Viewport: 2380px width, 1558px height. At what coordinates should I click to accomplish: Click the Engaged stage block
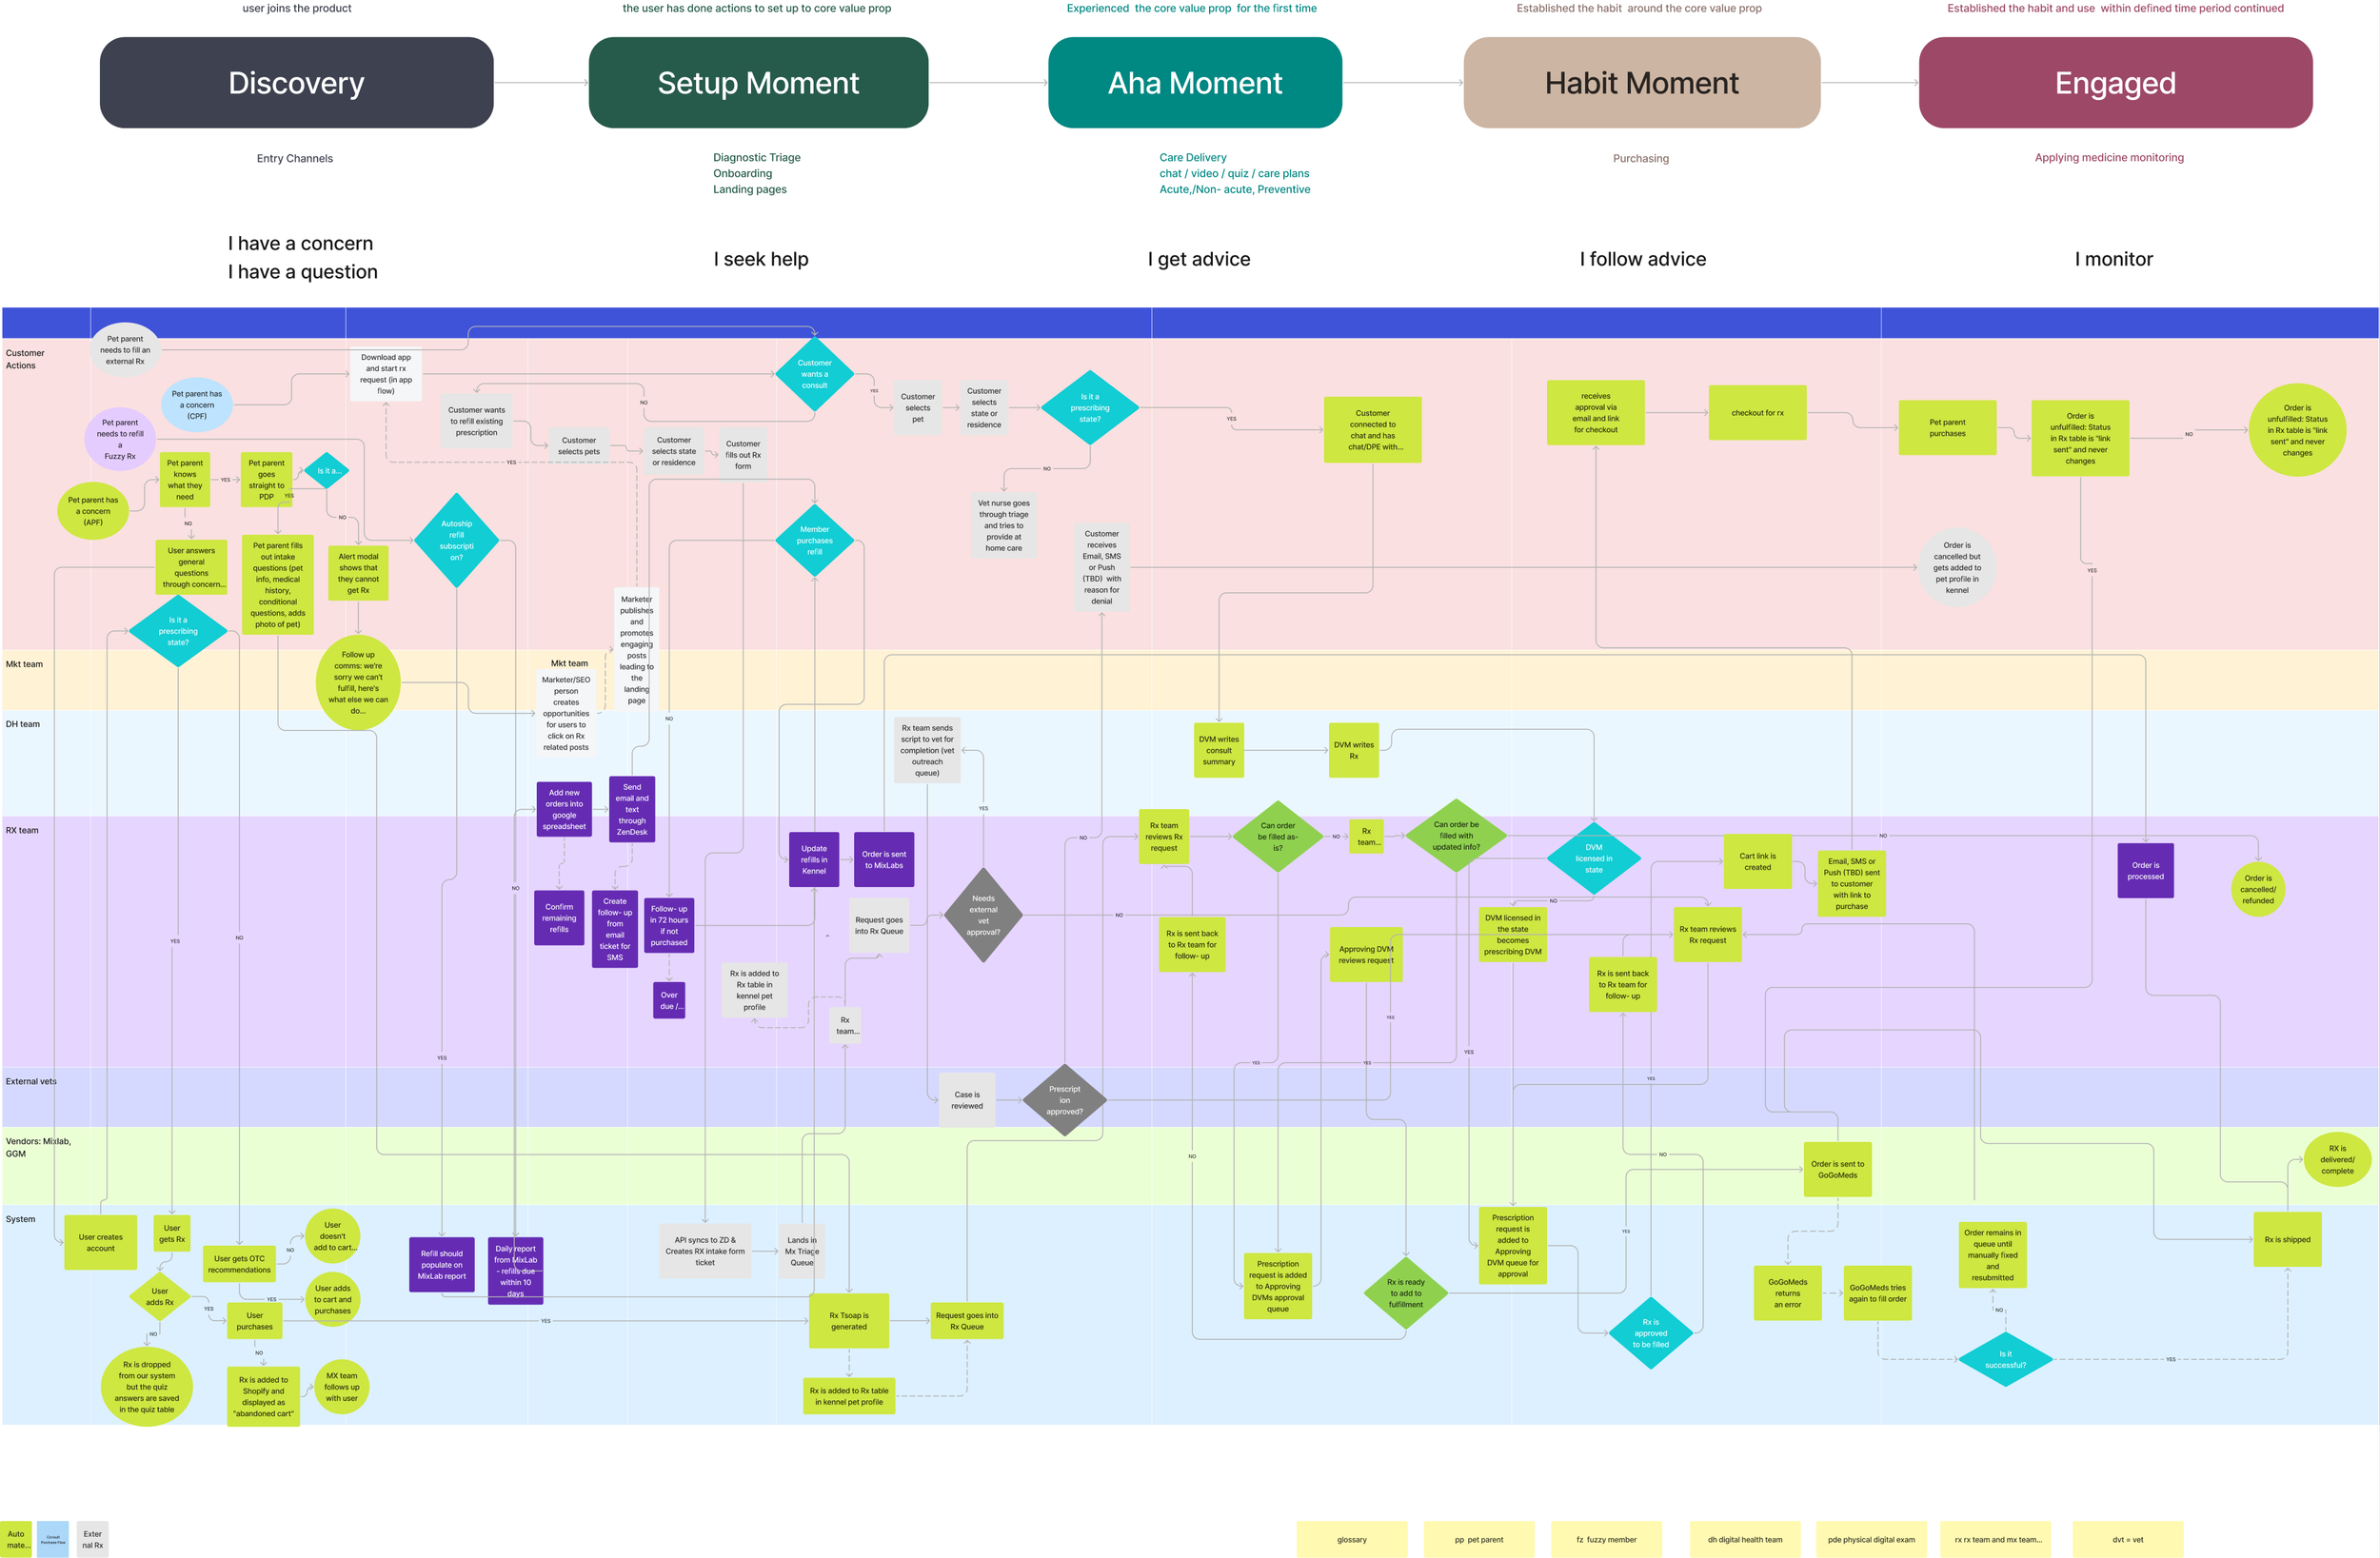click(x=2115, y=83)
